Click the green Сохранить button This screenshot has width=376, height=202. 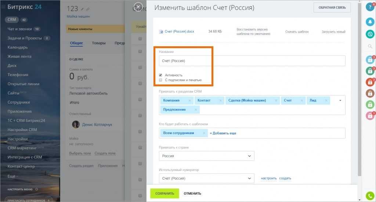click(x=164, y=194)
